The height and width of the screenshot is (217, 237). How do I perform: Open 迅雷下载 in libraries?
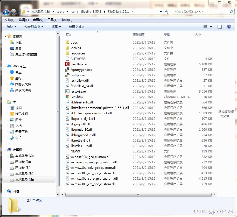[22, 132]
